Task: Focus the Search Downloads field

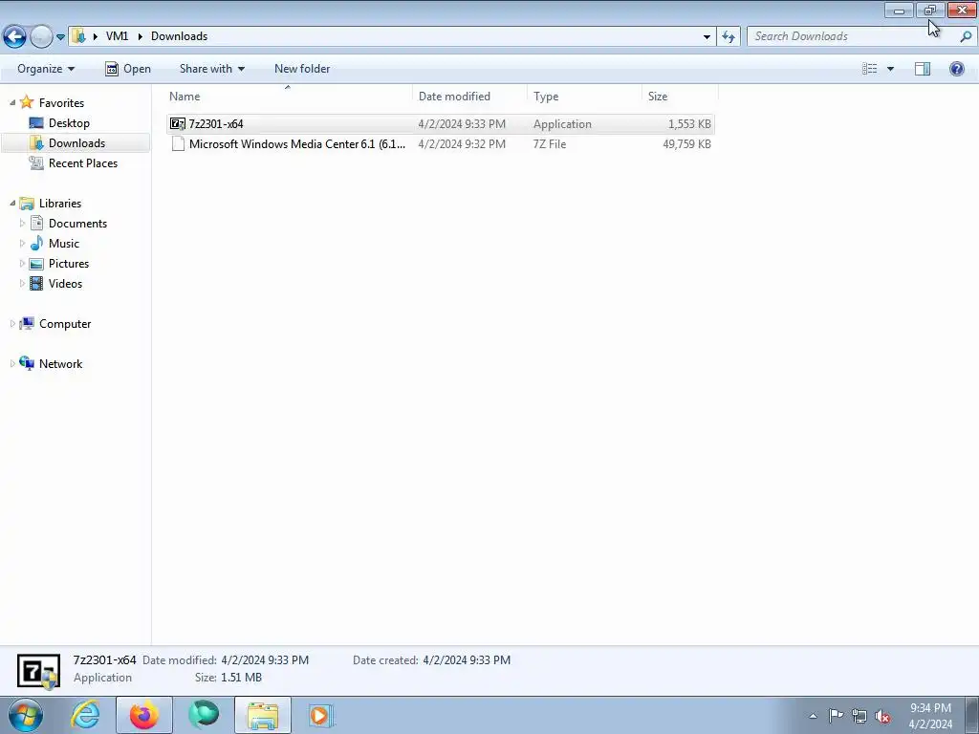Action: tap(852, 36)
